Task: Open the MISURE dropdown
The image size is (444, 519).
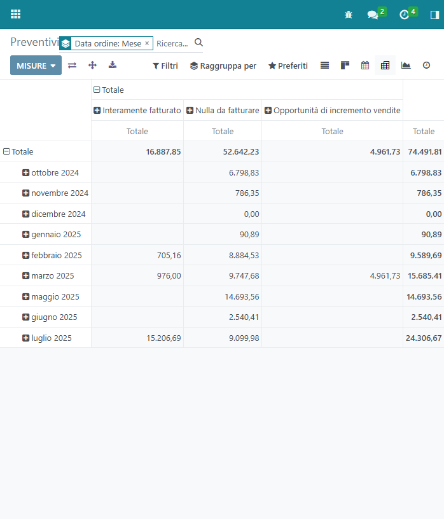Action: [36, 66]
